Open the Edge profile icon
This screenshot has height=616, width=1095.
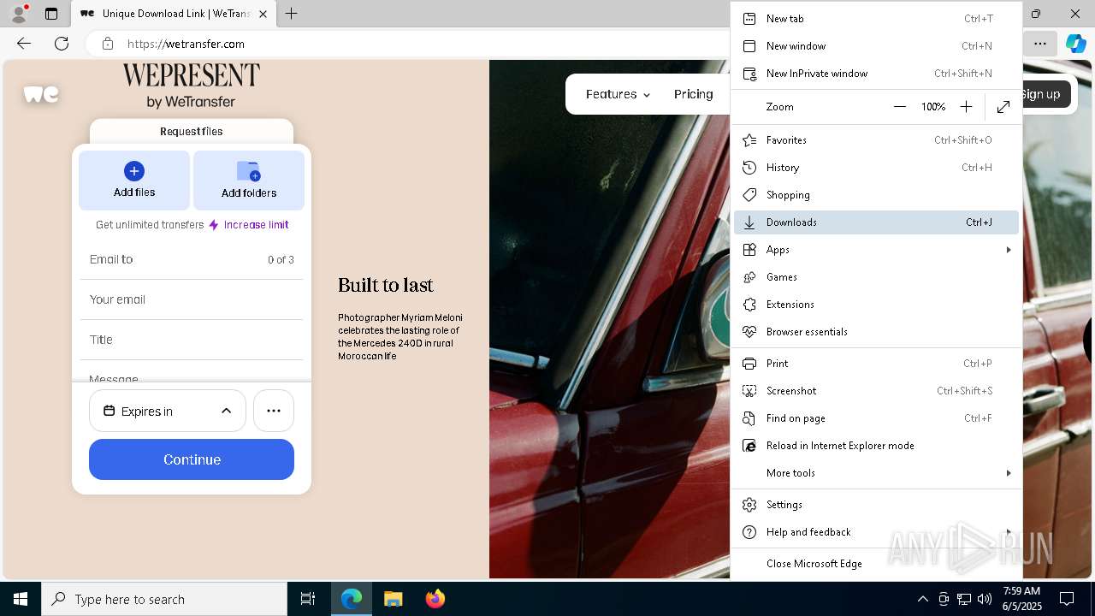click(19, 14)
